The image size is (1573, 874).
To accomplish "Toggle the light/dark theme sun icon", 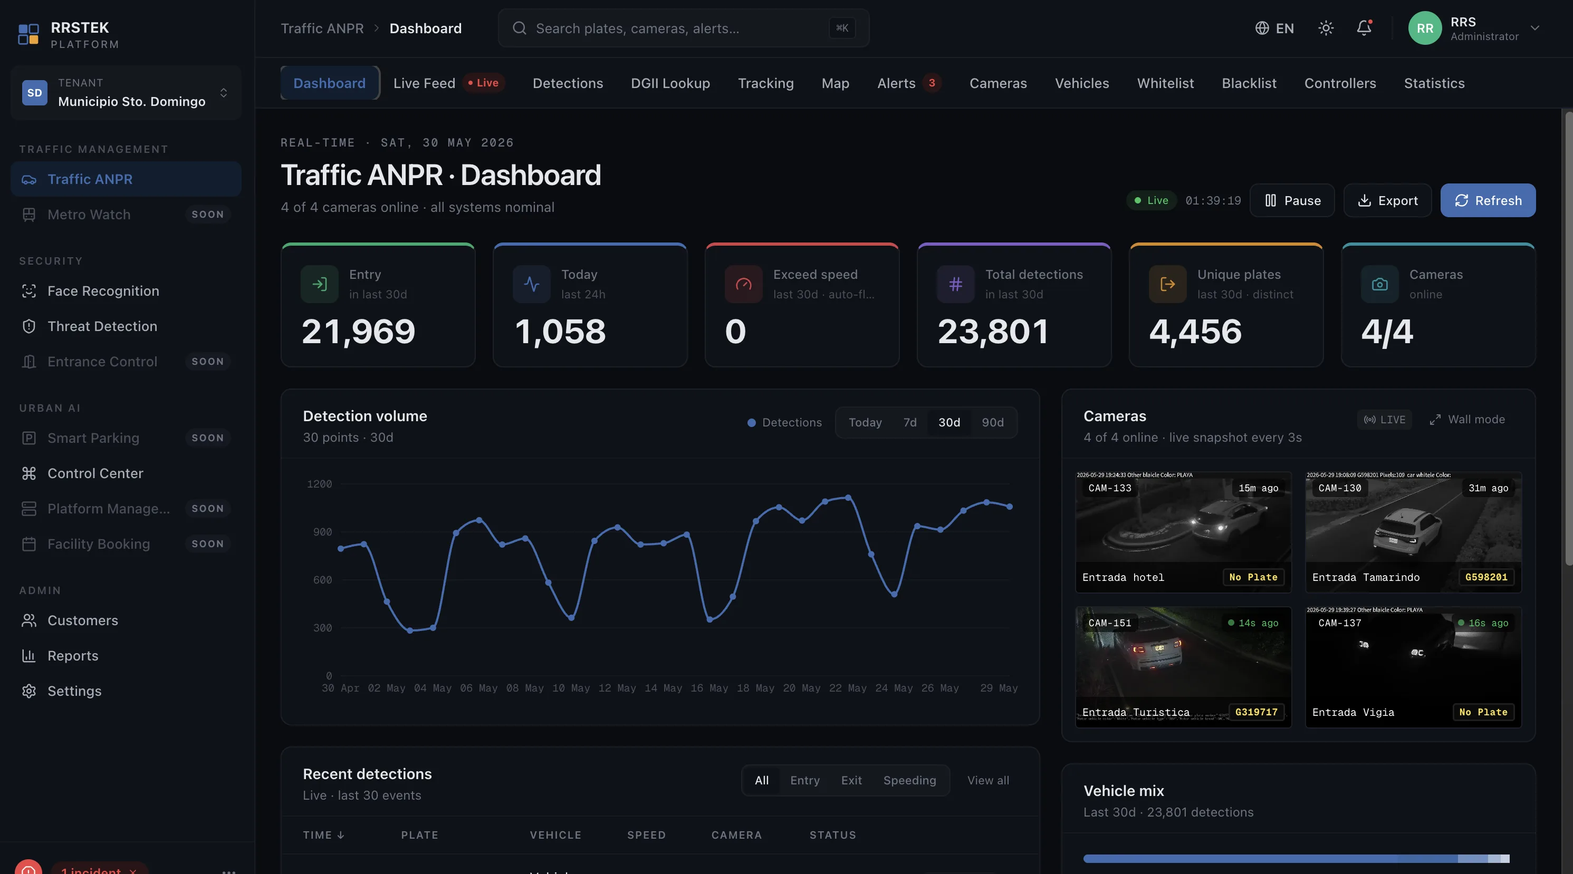I will [x=1326, y=28].
